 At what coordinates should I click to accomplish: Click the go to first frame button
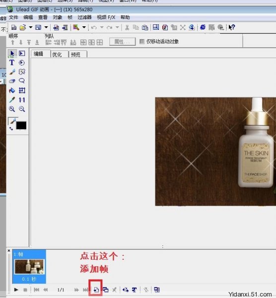pyautogui.click(x=36, y=290)
